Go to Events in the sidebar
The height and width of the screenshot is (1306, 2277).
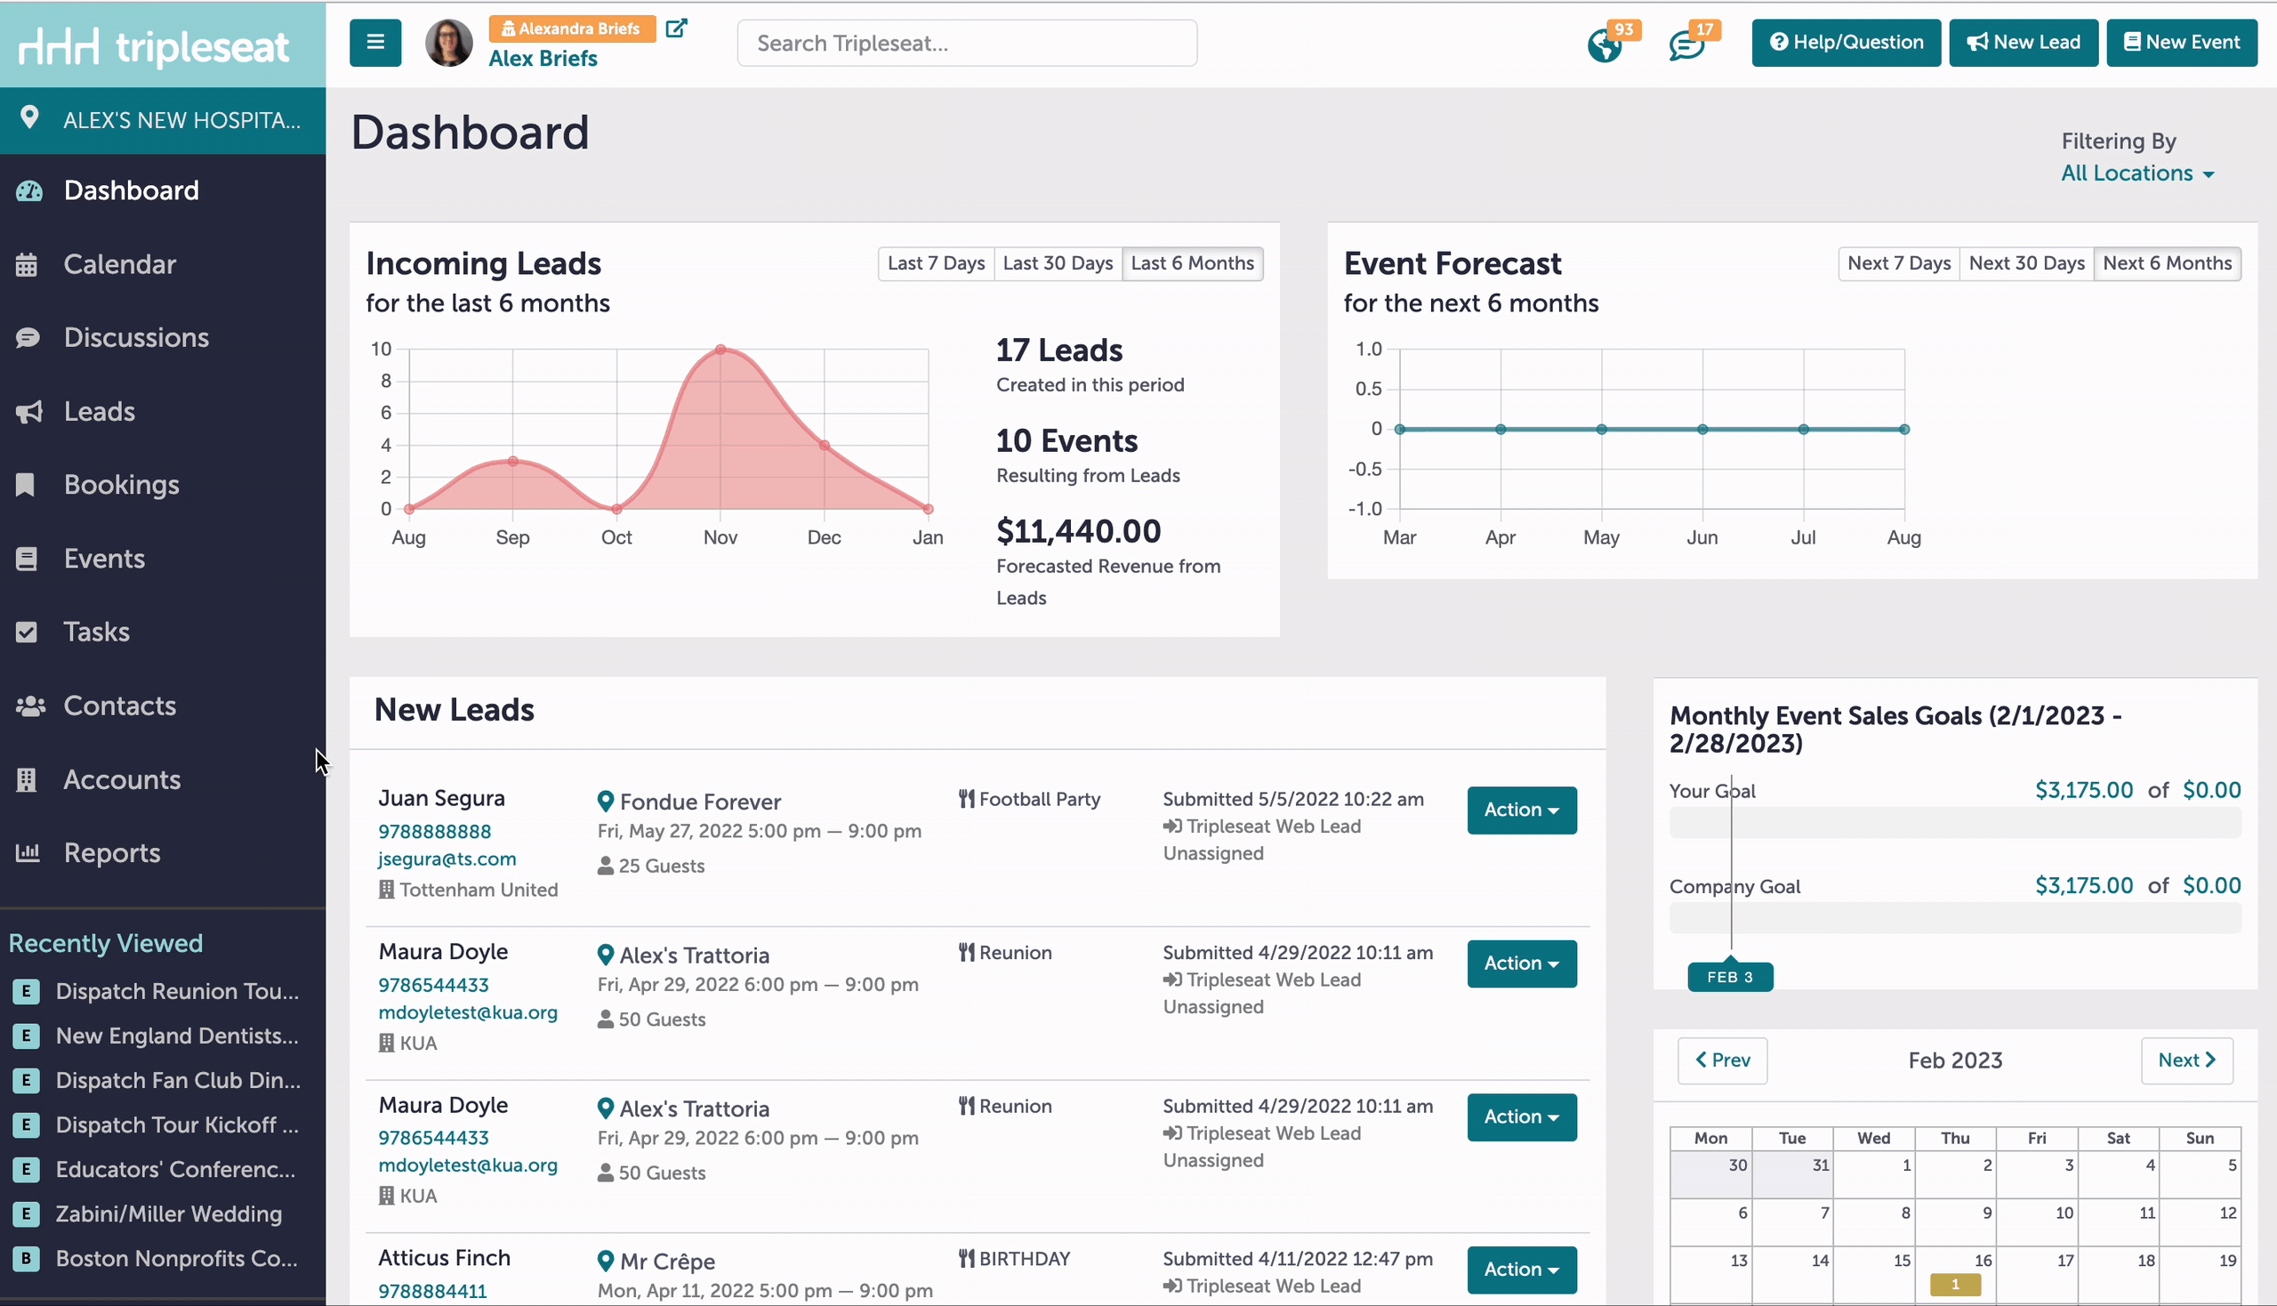coord(104,559)
